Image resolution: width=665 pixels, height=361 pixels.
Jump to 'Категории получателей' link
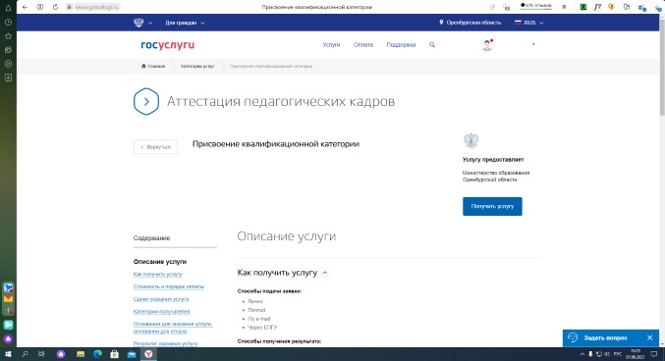(162, 311)
